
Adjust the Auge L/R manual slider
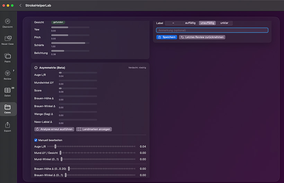pos(55,146)
